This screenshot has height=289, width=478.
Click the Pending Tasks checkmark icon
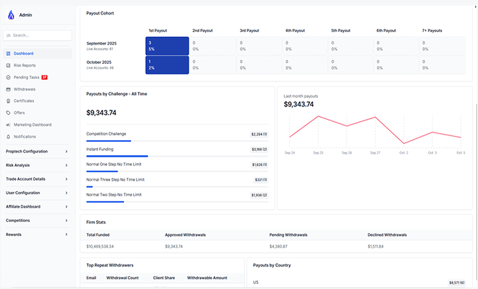click(x=9, y=78)
